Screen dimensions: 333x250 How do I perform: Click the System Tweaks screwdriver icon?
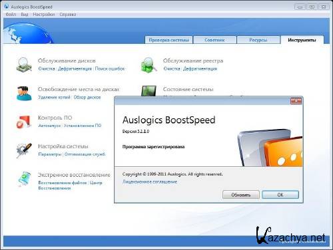pos(24,150)
